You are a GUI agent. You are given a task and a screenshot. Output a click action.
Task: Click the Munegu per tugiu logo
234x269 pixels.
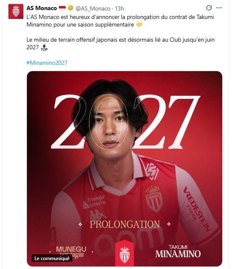(71, 252)
